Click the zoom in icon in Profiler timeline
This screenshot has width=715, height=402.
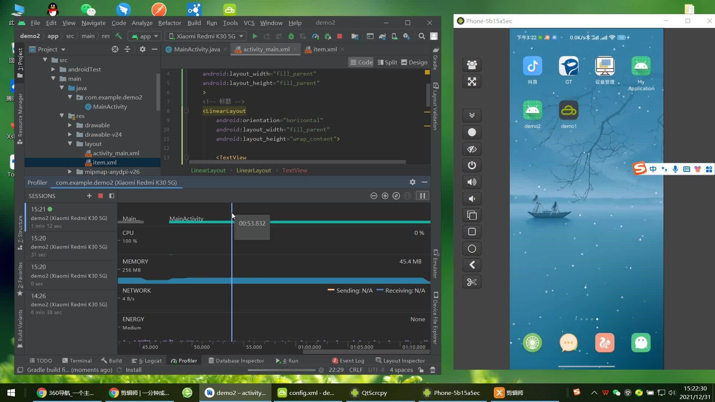tap(385, 196)
